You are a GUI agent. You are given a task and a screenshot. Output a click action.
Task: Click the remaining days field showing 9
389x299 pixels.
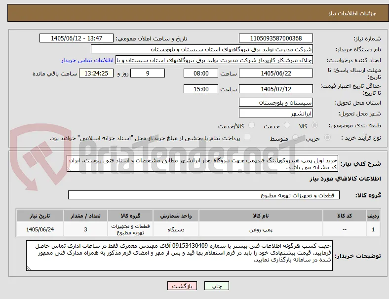148,73
